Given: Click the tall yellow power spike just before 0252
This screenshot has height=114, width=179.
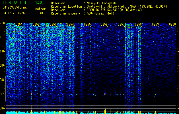Looking at the screenshot, I should tap(32, 109).
